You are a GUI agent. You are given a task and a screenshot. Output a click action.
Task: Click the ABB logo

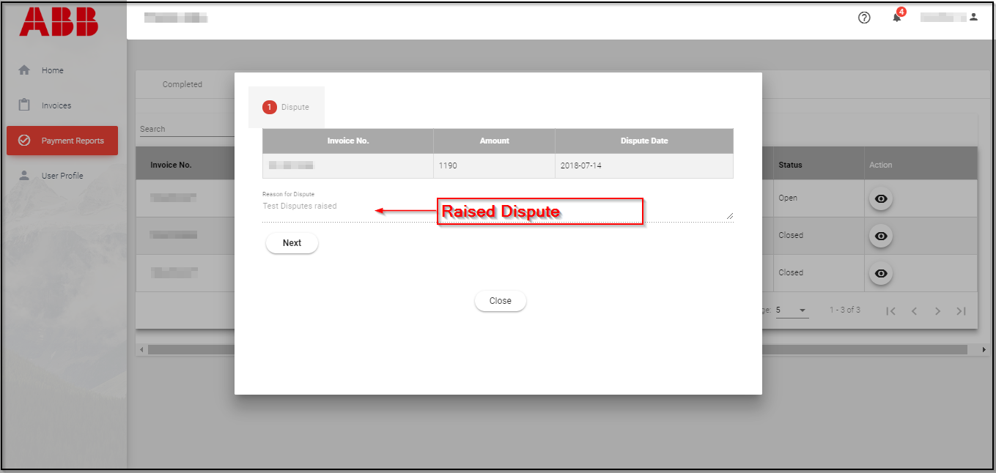coord(59,22)
